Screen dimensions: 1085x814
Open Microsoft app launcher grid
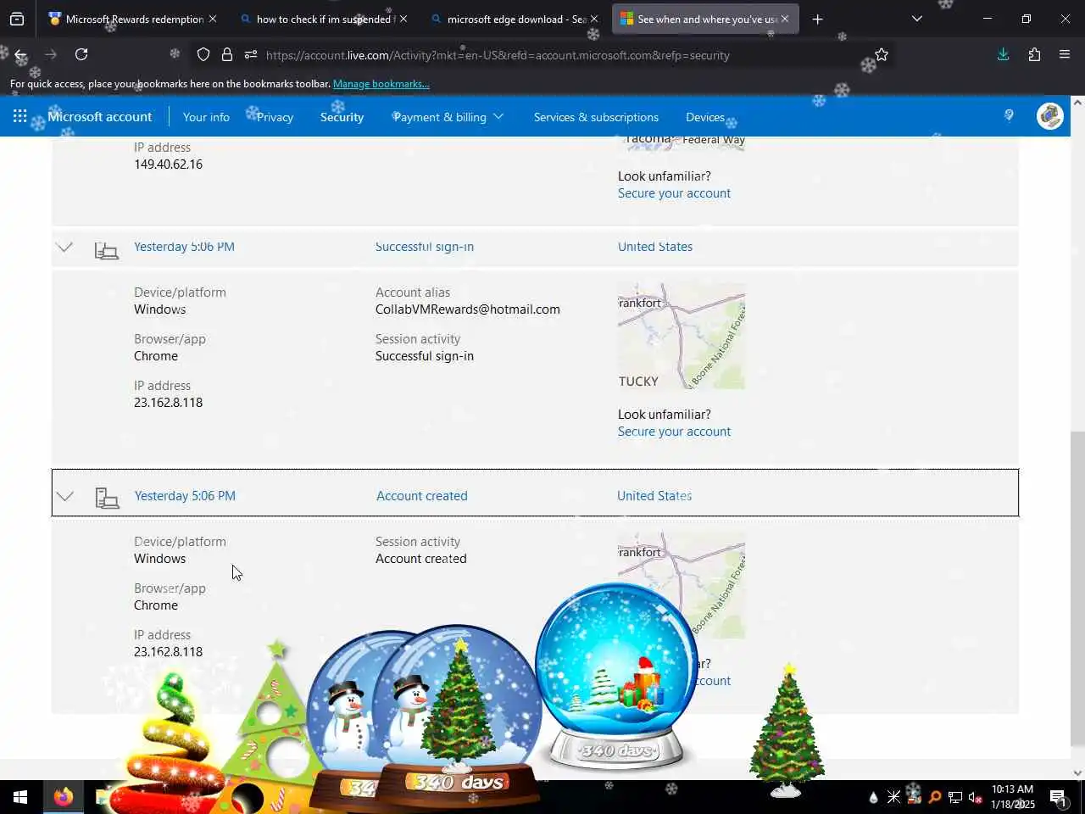19,117
